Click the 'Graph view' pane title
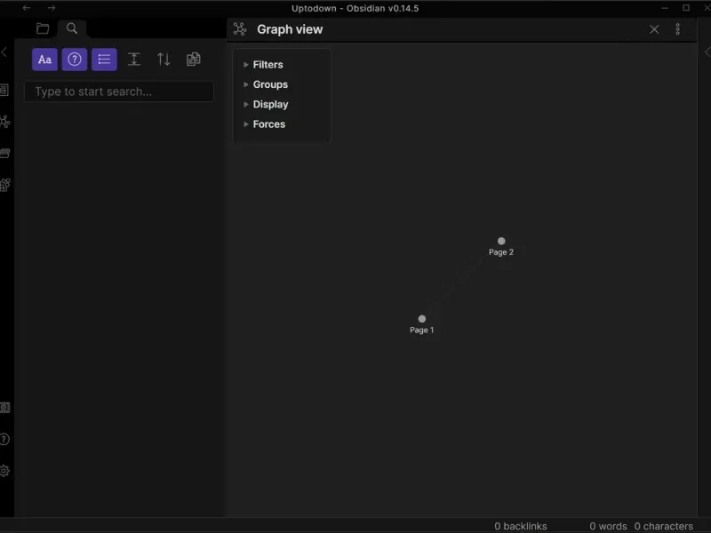Viewport: 711px width, 533px height. 290,29
